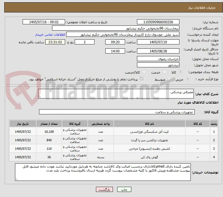Screen dimensions: 223x197
Task: Click the buyer organization name field
Action: click(116, 28)
